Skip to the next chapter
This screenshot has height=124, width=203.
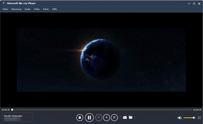[x=107, y=118]
